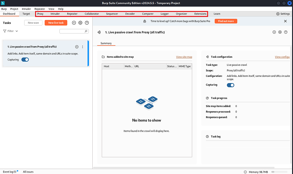This screenshot has height=174, width=293.
Task: Click the magnifier icon in search box
Action: [x=86, y=31]
